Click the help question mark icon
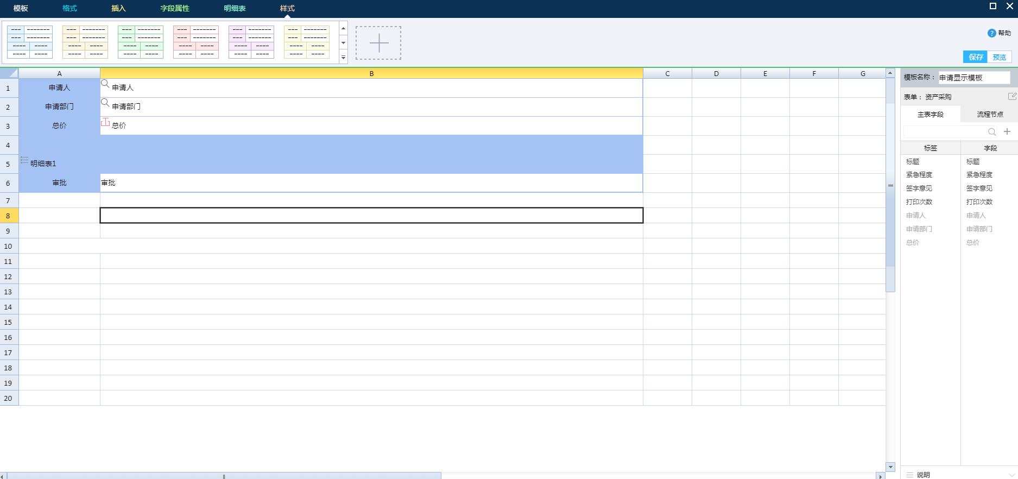 pyautogui.click(x=991, y=33)
